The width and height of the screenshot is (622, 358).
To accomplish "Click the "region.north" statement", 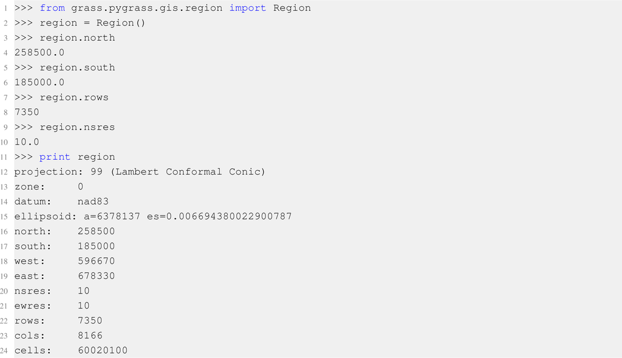I will 77,38.
